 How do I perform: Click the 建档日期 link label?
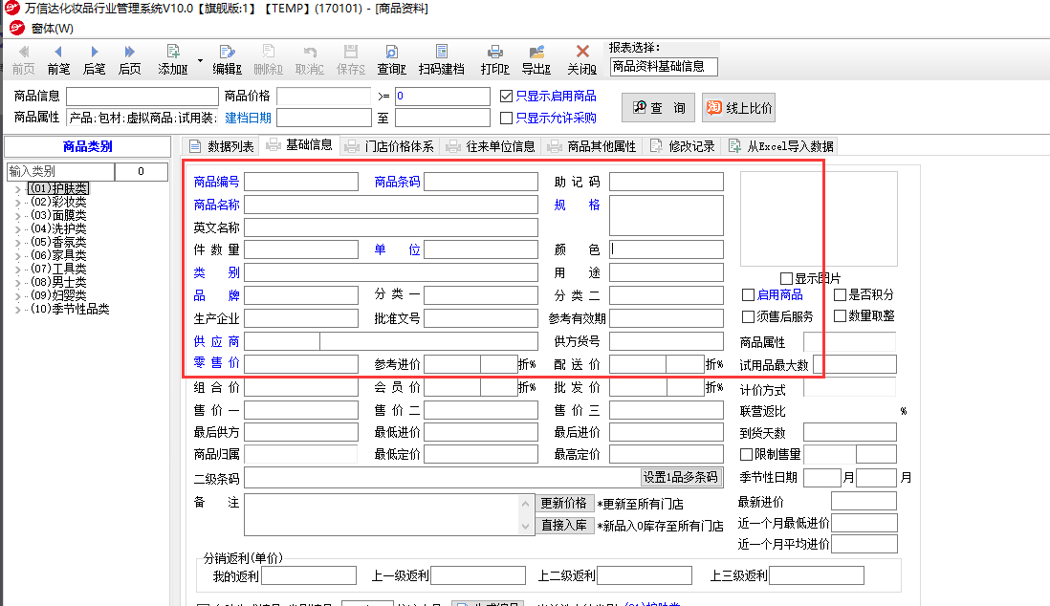coord(248,118)
